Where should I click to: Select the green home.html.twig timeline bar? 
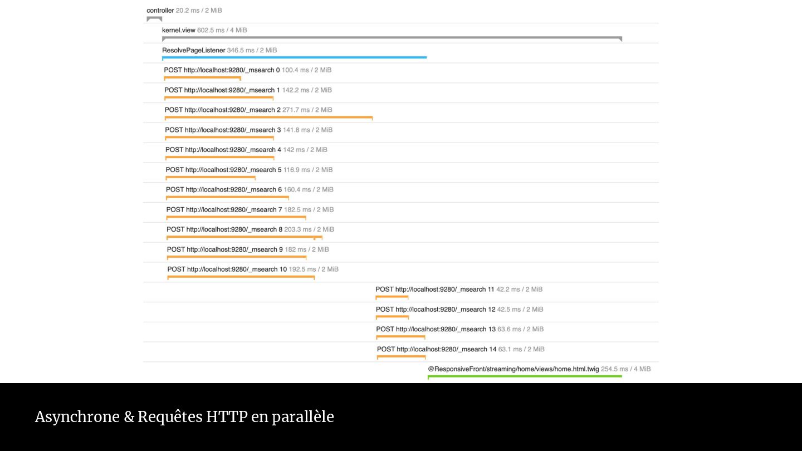pos(525,376)
